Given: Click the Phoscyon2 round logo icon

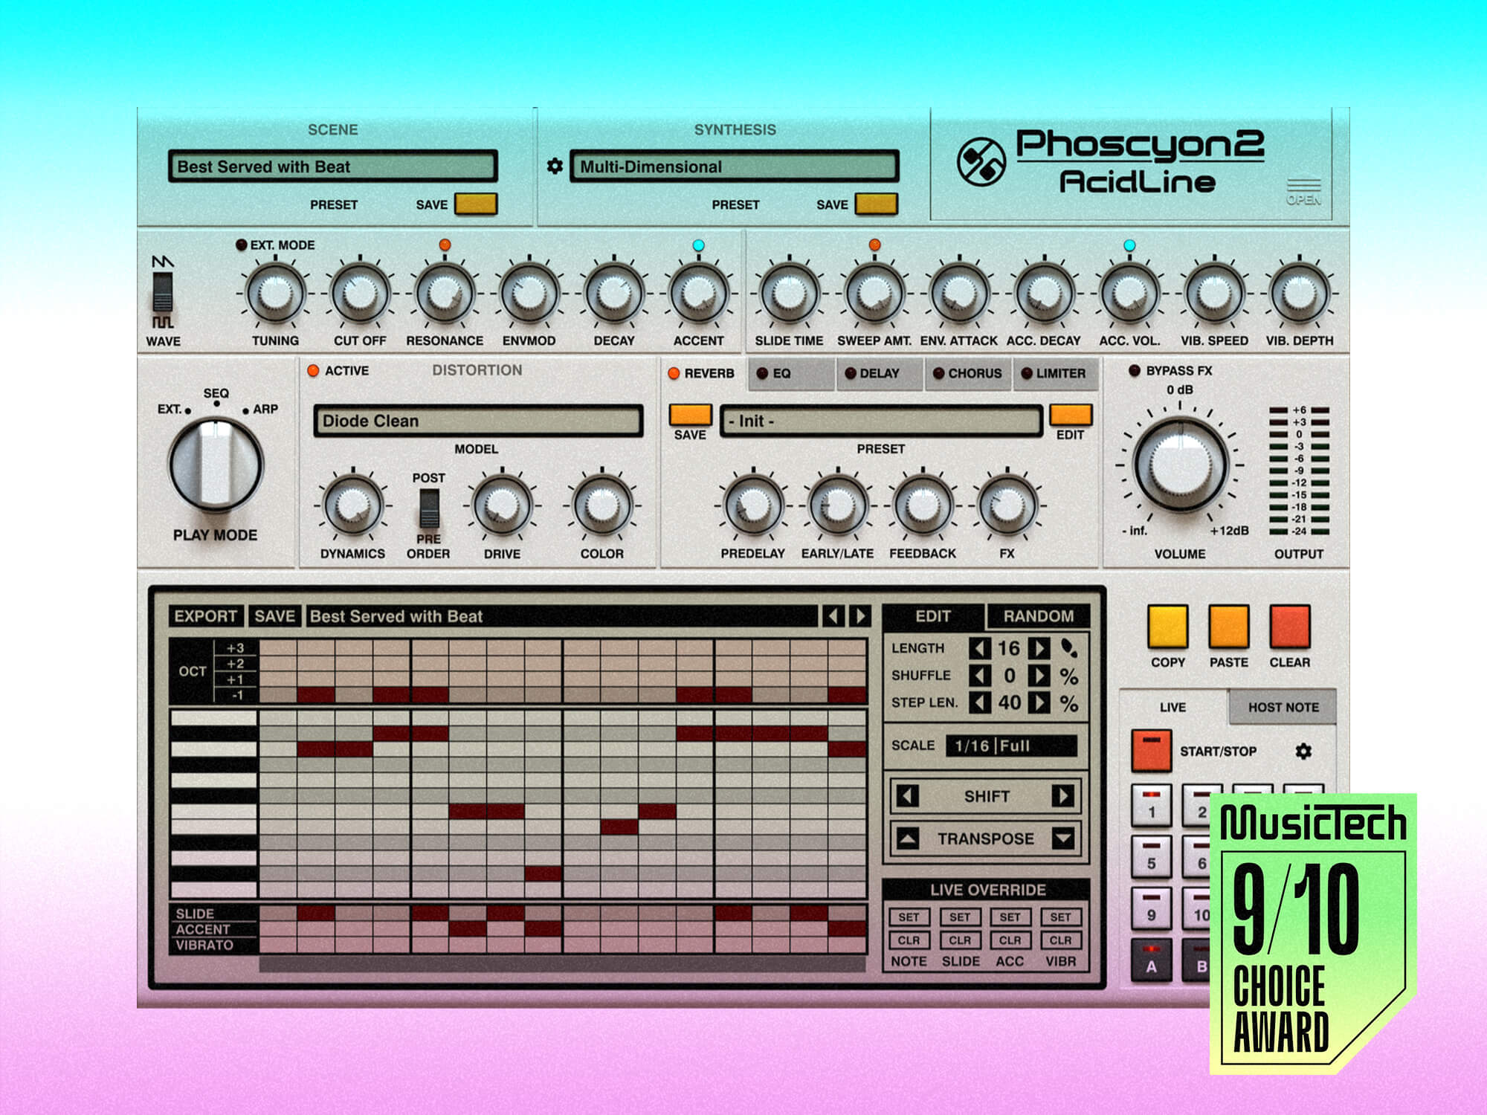Looking at the screenshot, I should 981,162.
